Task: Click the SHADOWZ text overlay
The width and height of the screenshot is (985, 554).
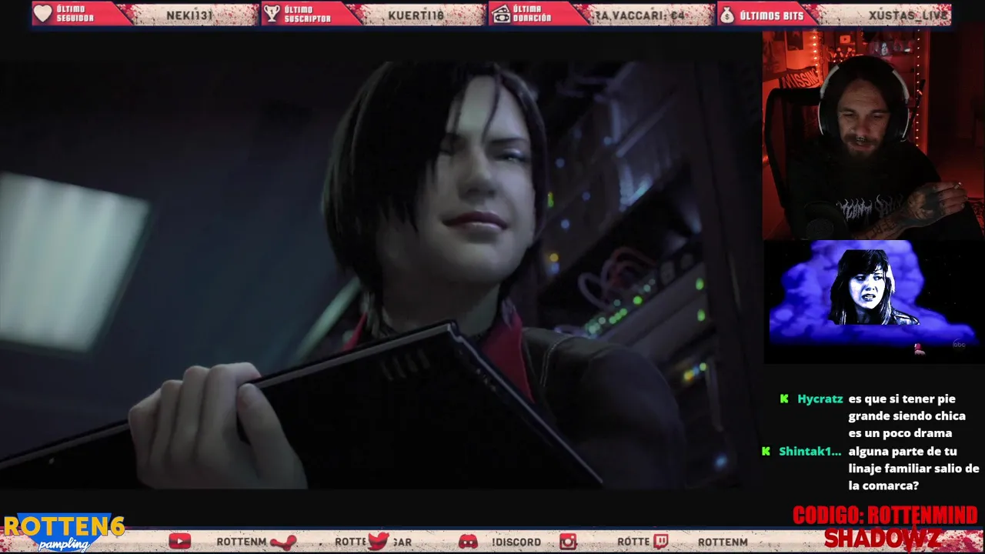Action: tap(883, 539)
